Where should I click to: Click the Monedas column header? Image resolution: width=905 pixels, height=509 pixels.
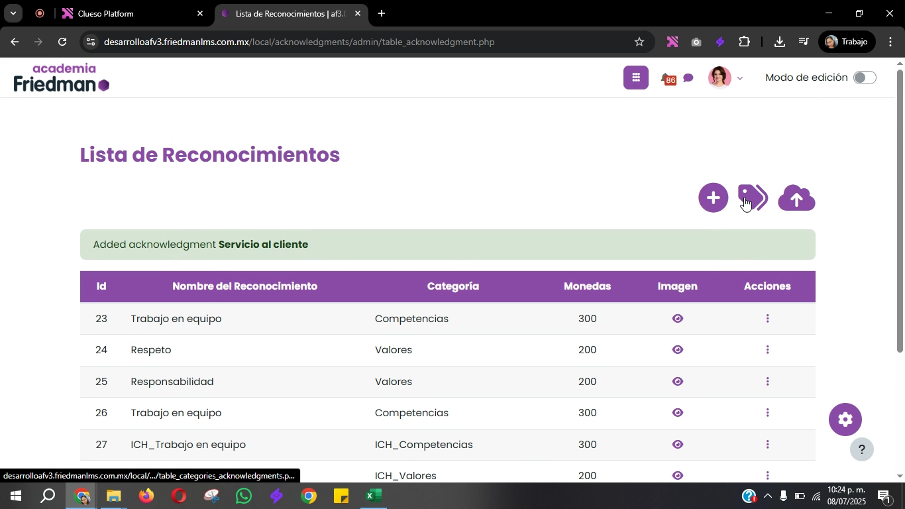[587, 286]
